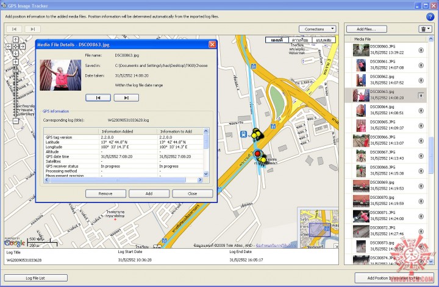Viewport: 439px width, 287px height.
Task: Click position status icon for DSC00867.JPG
Action: 421,156
